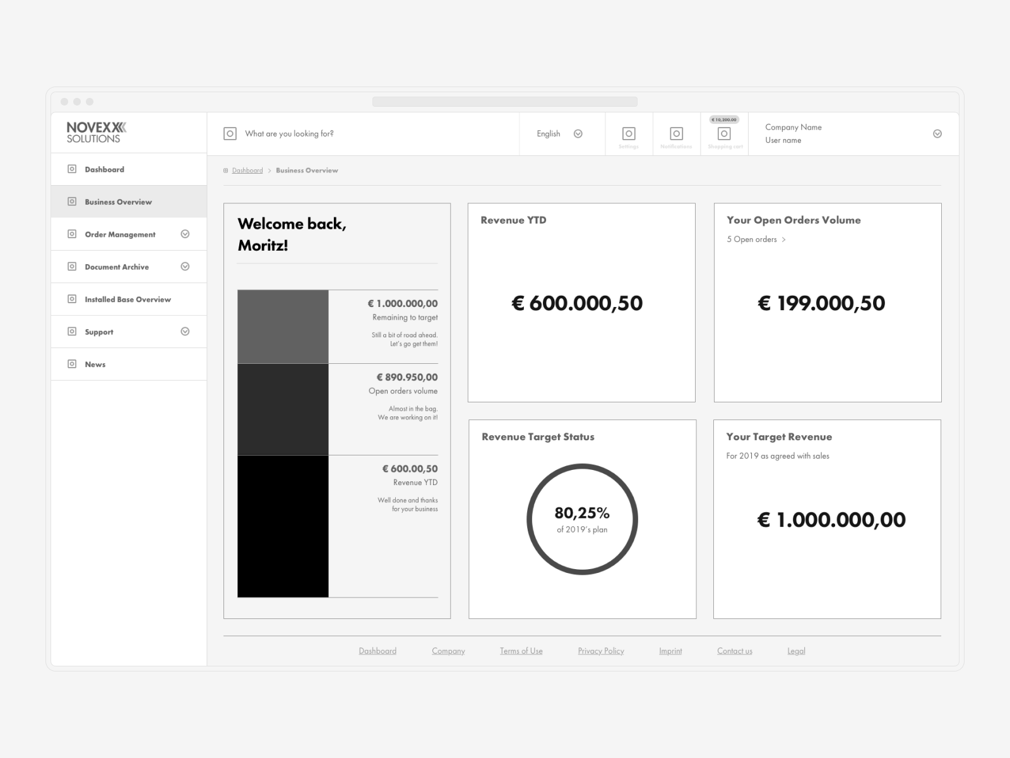Image resolution: width=1010 pixels, height=758 pixels.
Task: Click the € 199.000,50 open orders value
Action: click(x=821, y=303)
